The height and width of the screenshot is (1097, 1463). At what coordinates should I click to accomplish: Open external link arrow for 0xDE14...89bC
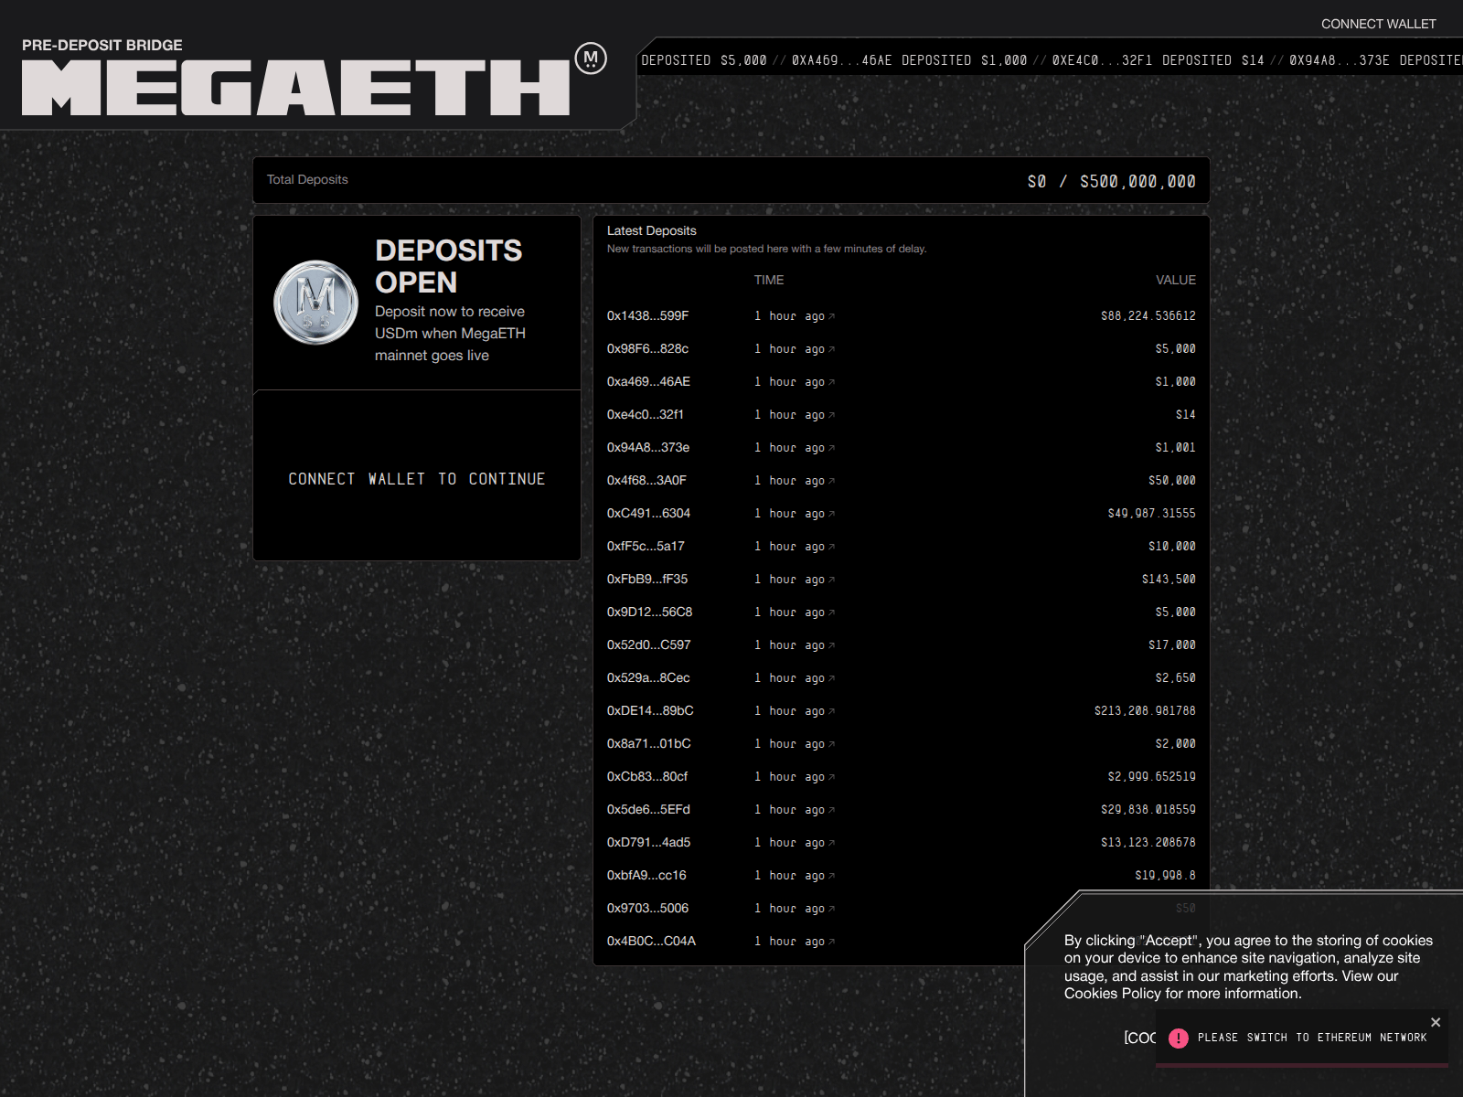(x=831, y=711)
